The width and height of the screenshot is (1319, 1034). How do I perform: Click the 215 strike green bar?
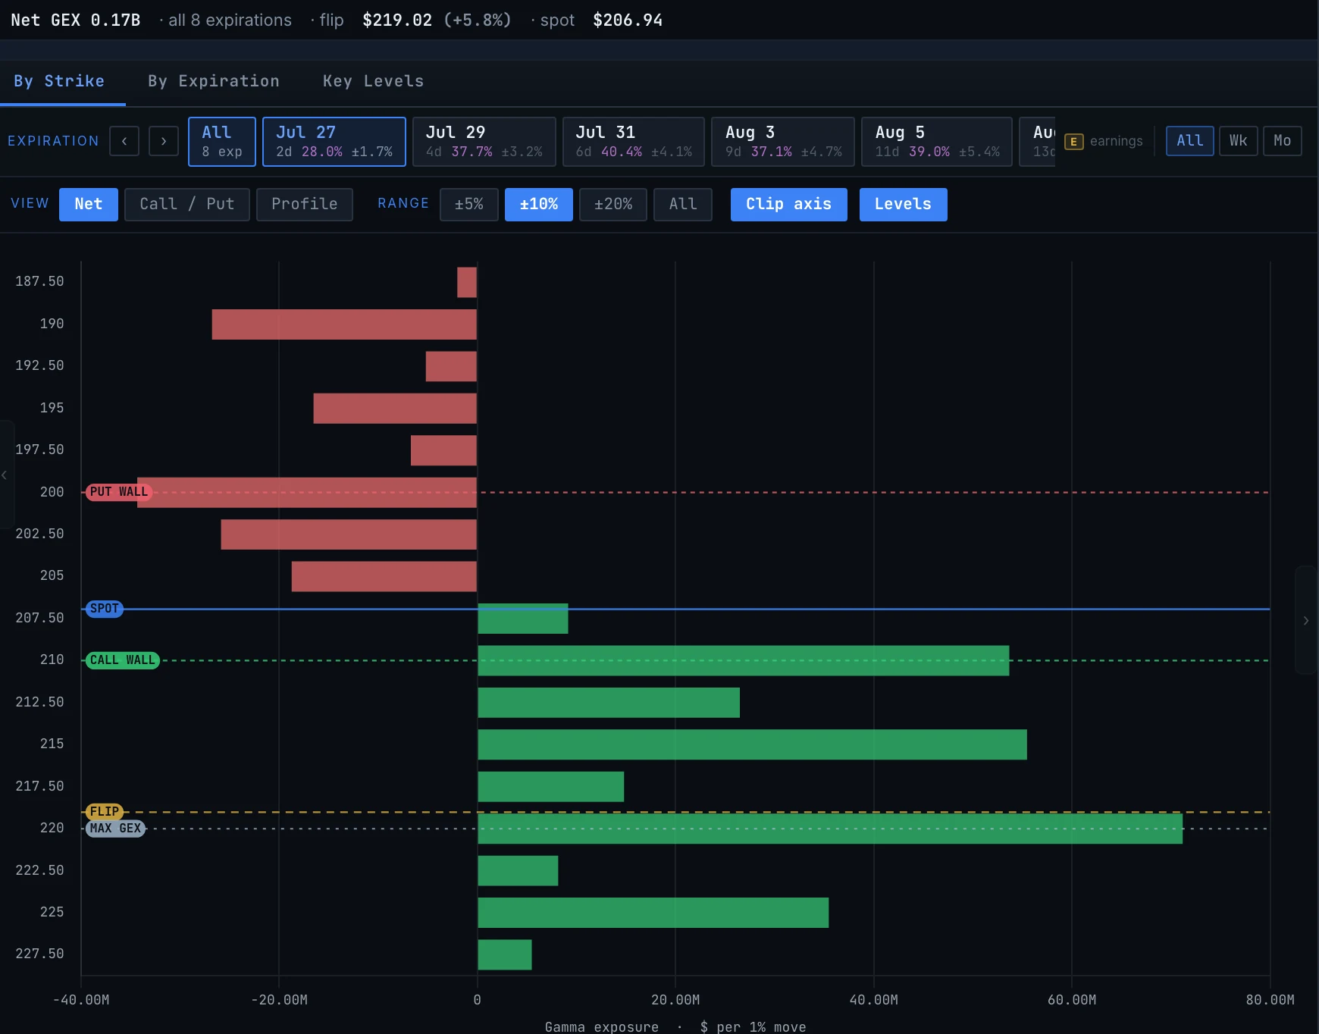pyautogui.click(x=752, y=744)
